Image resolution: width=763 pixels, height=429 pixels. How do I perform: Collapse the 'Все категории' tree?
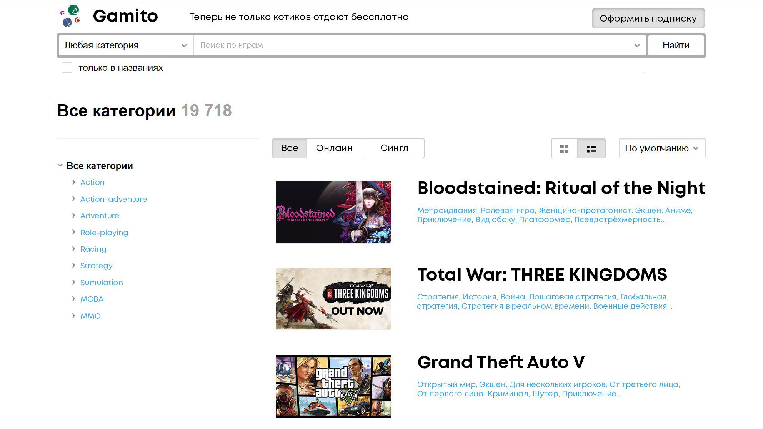coord(60,166)
